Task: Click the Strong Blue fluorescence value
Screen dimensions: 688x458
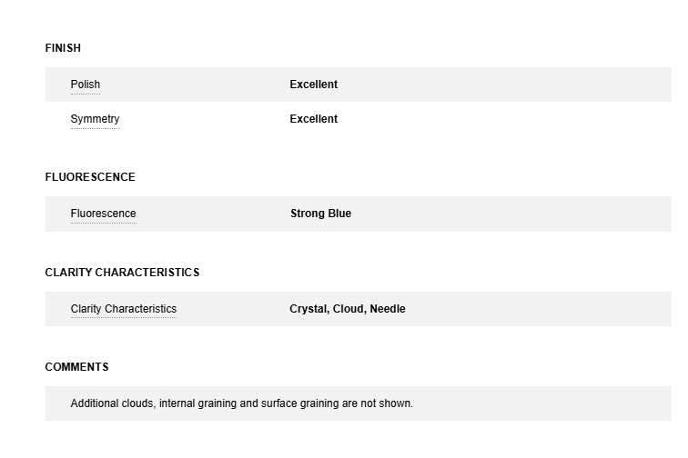Action: 320,214
